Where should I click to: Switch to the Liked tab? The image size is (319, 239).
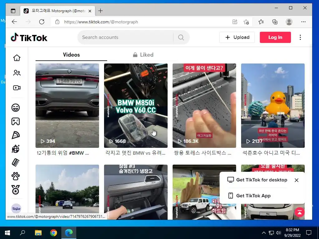coord(143,55)
